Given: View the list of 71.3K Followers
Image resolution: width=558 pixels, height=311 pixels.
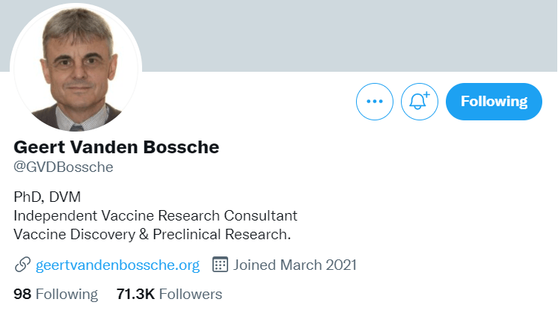Looking at the screenshot, I should pyautogui.click(x=169, y=294).
